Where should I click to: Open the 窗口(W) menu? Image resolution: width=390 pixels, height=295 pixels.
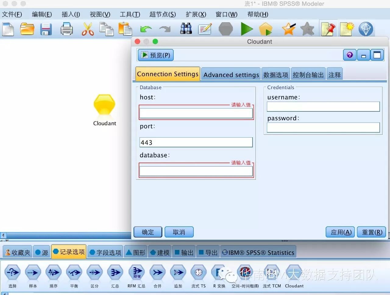click(226, 14)
